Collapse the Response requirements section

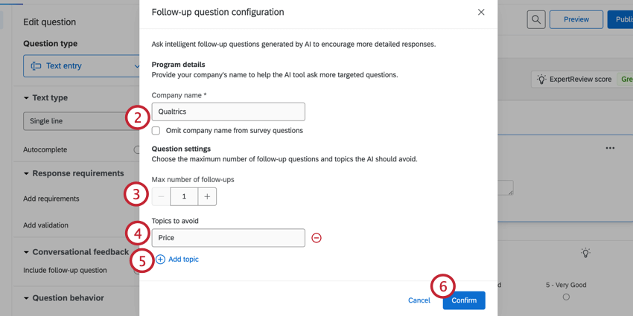pyautogui.click(x=27, y=174)
